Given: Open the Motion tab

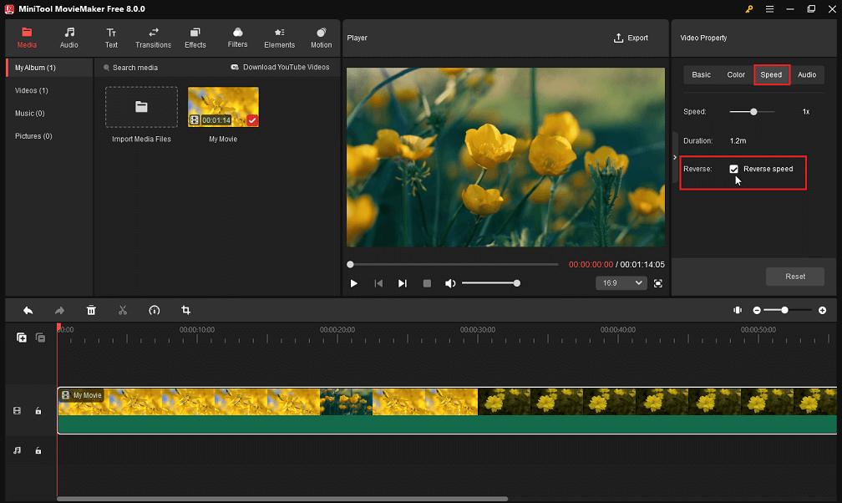Looking at the screenshot, I should pyautogui.click(x=321, y=38).
